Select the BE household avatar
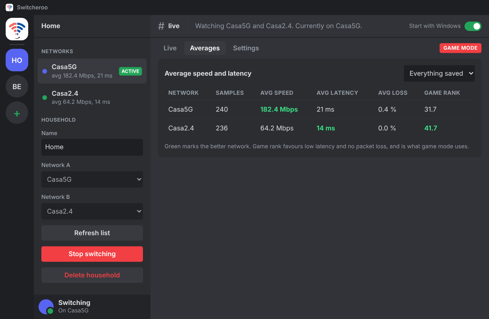Image resolution: width=489 pixels, height=319 pixels. tap(17, 86)
